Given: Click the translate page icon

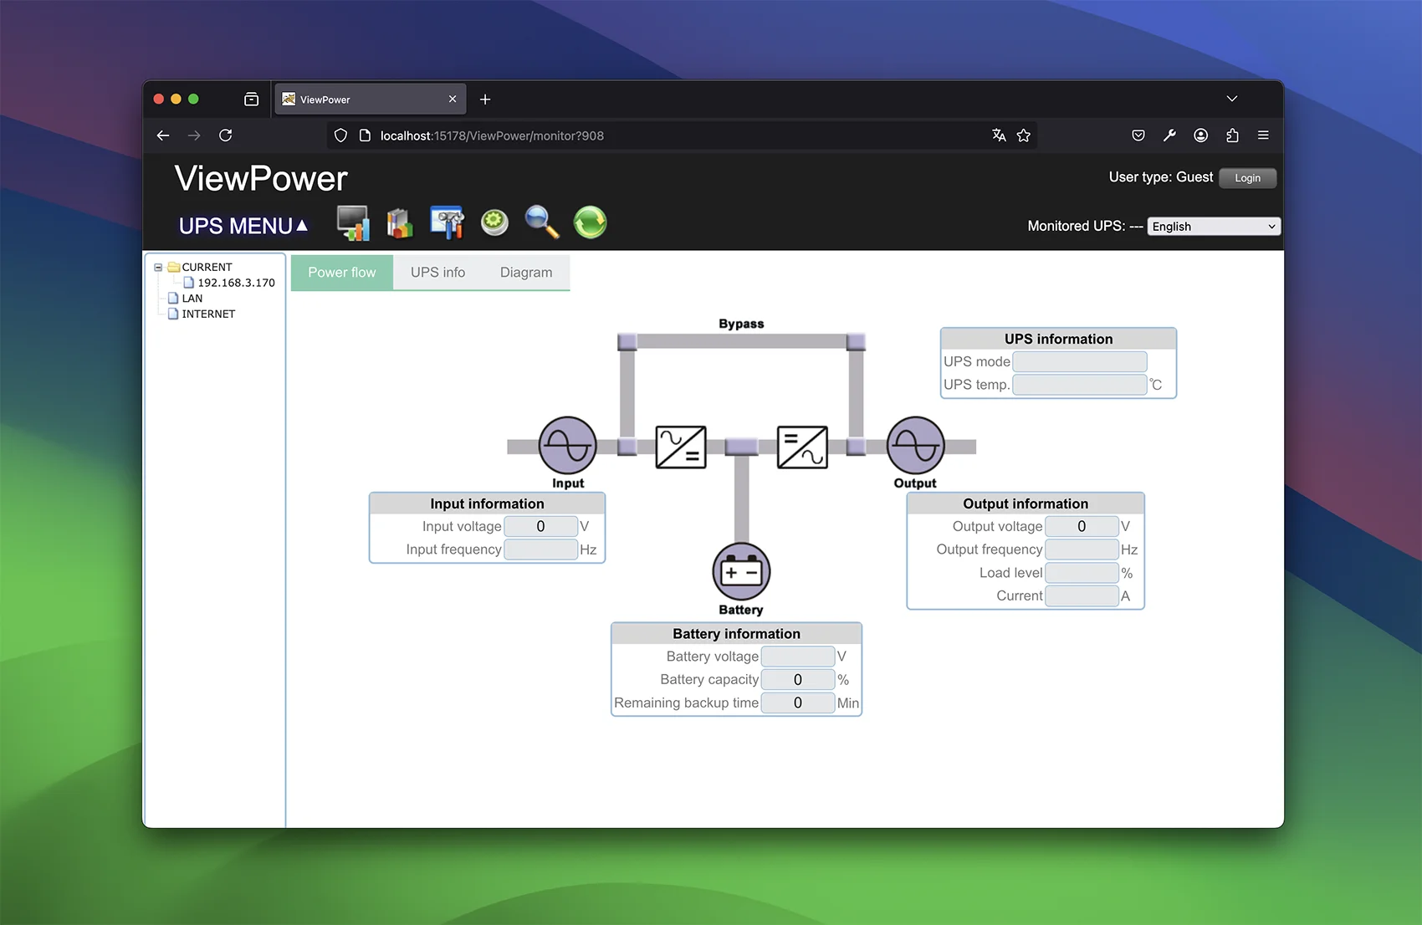Looking at the screenshot, I should [999, 135].
